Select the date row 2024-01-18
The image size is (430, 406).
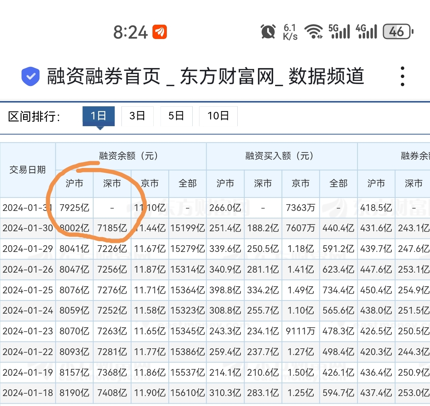tap(28, 393)
